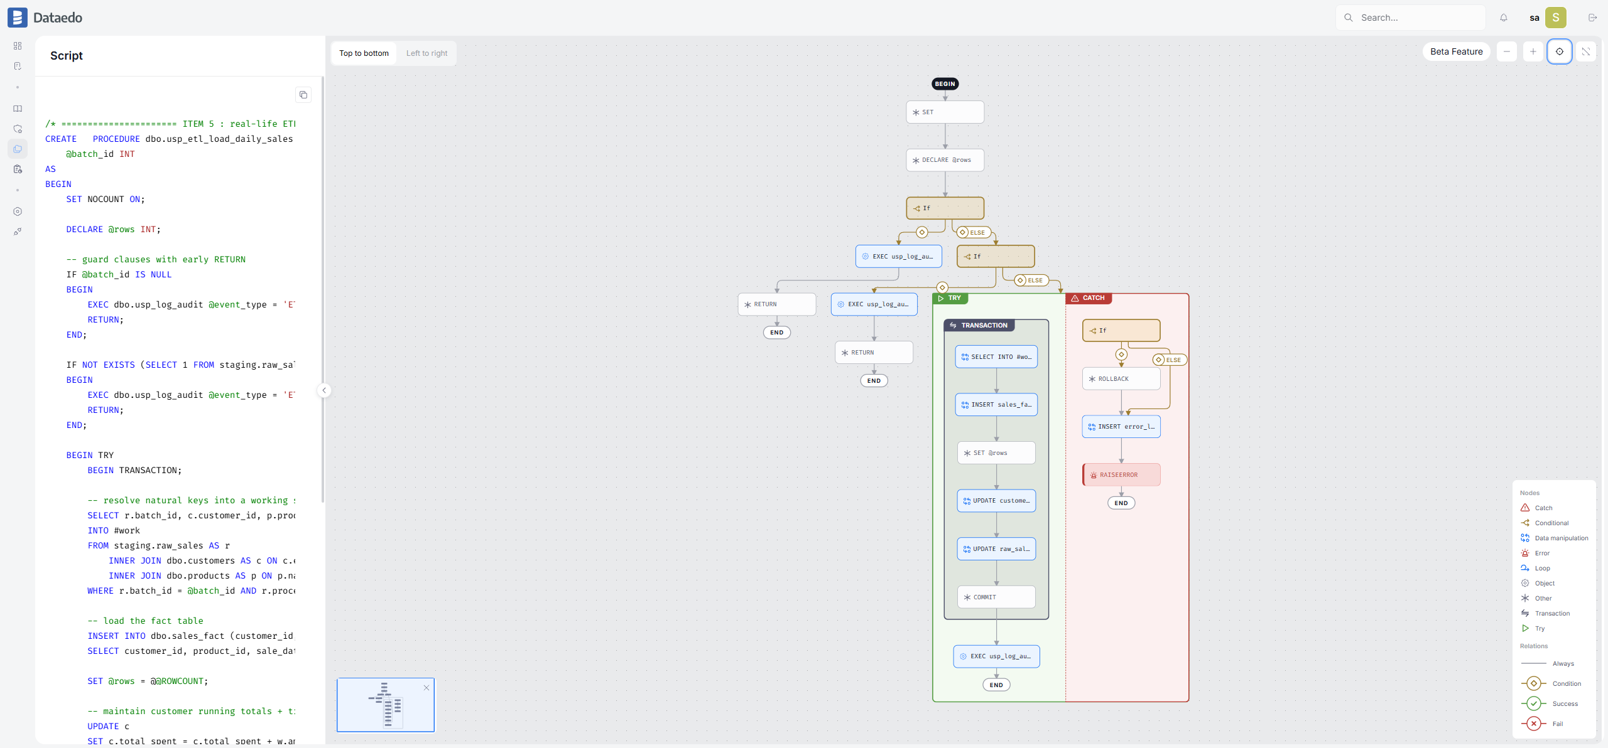Open notifications bell
The image size is (1608, 748).
point(1504,18)
